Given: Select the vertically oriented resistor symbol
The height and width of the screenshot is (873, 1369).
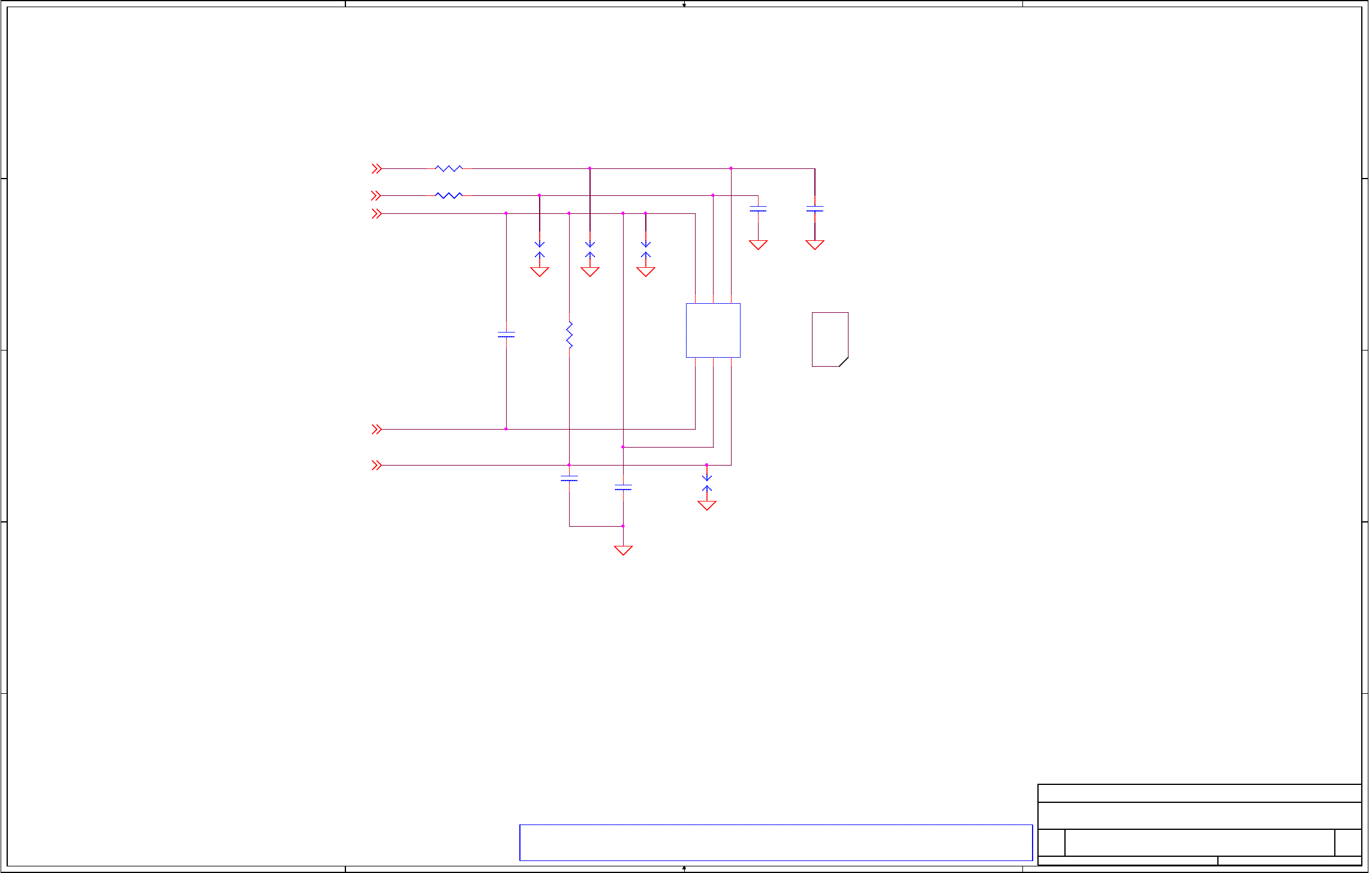Looking at the screenshot, I should [569, 335].
